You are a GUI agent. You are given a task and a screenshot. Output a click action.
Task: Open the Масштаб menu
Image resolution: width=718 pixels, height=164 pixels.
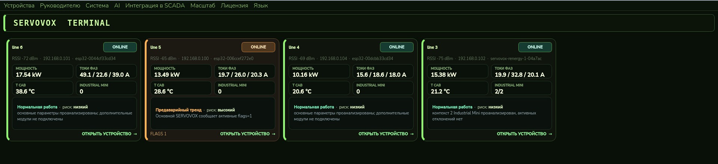coord(203,6)
